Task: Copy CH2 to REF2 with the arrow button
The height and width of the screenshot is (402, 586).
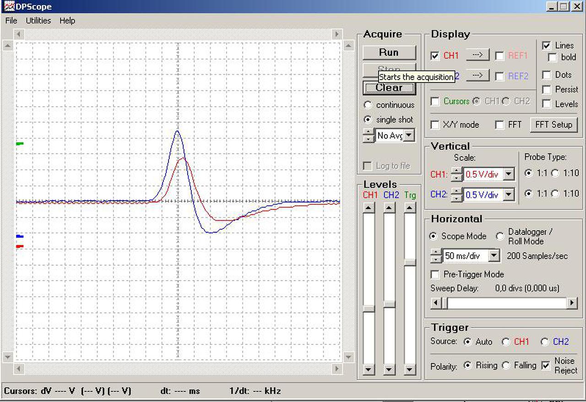Action: (x=477, y=75)
